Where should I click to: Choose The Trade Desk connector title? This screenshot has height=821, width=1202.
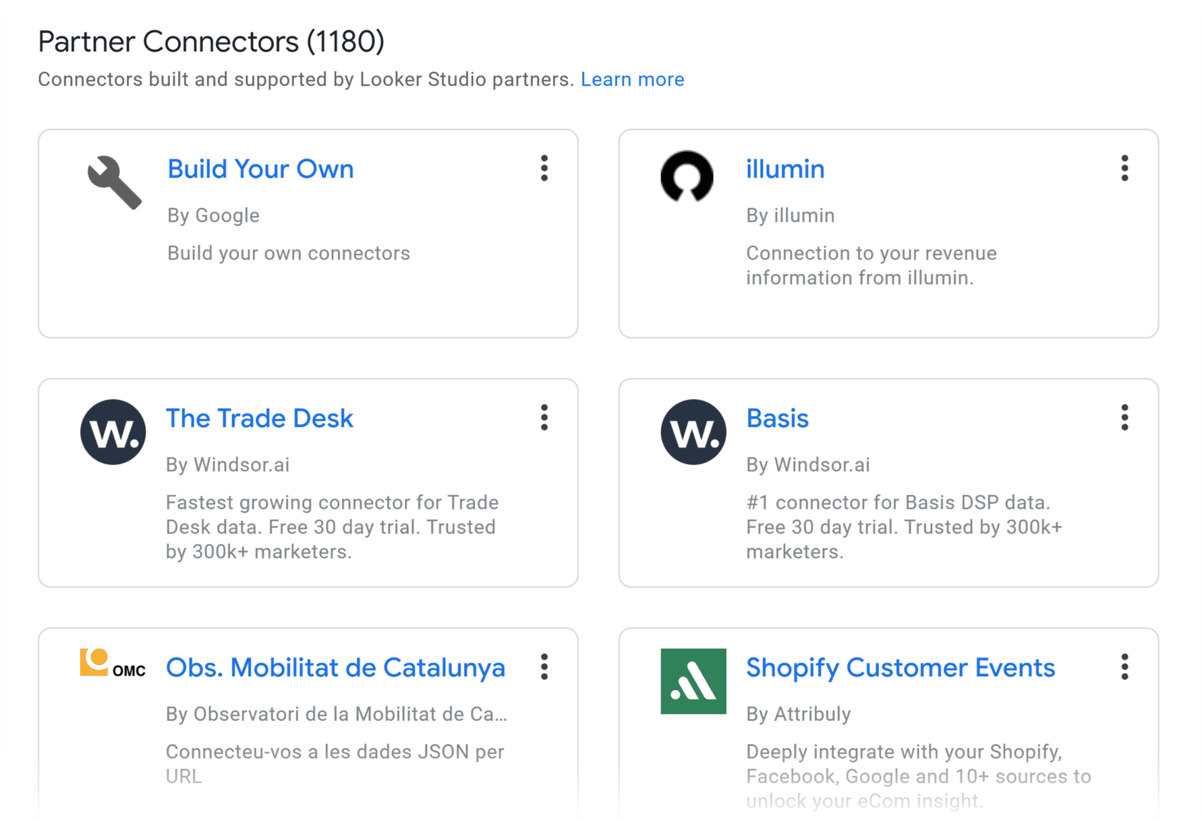(x=259, y=418)
